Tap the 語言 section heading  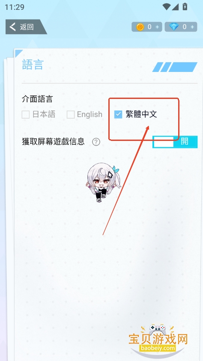pyautogui.click(x=33, y=65)
